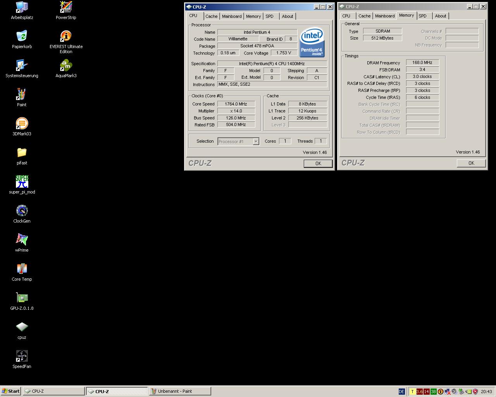The width and height of the screenshot is (496, 397).
Task: Launch the super_pi_mod desktop icon
Action: [x=22, y=185]
